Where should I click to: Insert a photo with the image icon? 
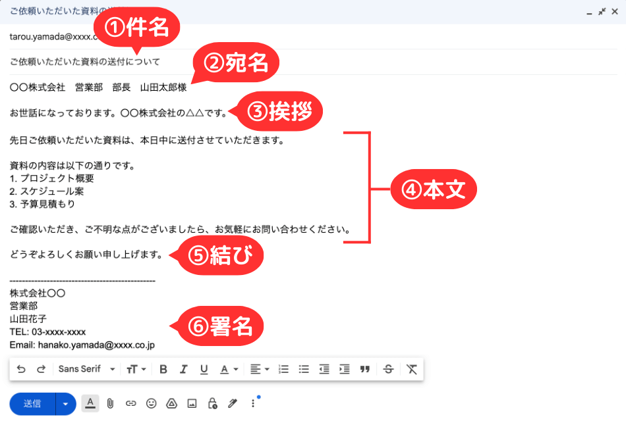192,403
